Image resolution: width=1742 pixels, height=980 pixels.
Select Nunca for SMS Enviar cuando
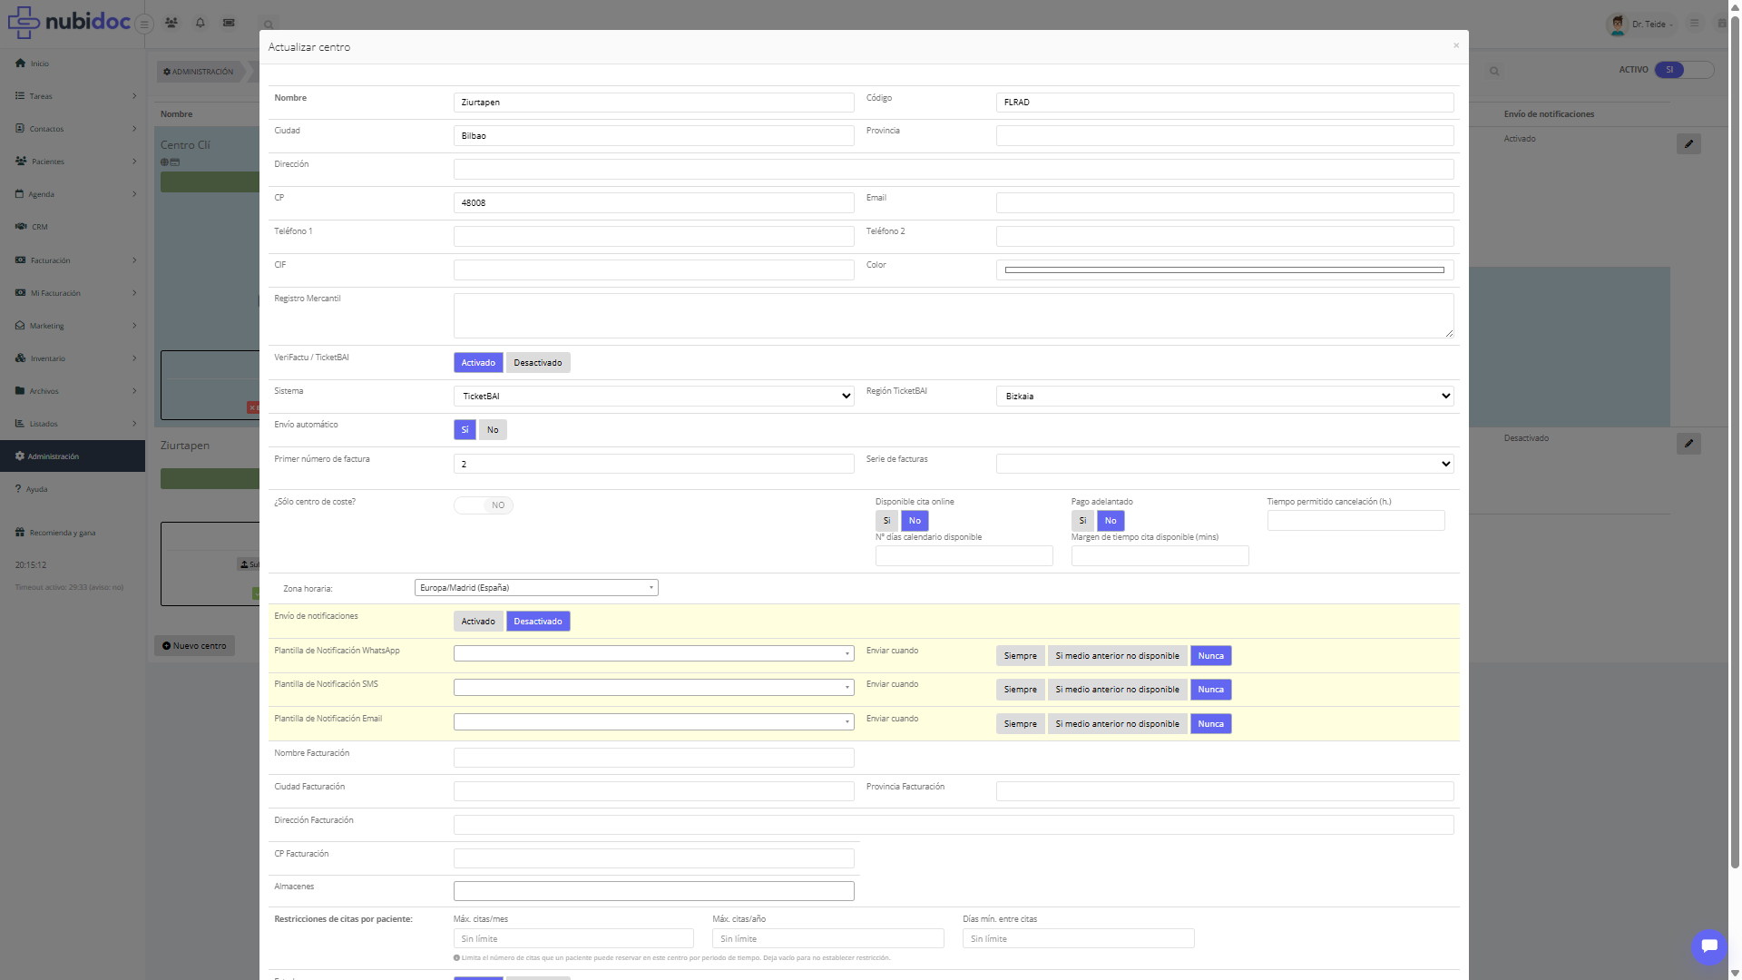tap(1210, 690)
